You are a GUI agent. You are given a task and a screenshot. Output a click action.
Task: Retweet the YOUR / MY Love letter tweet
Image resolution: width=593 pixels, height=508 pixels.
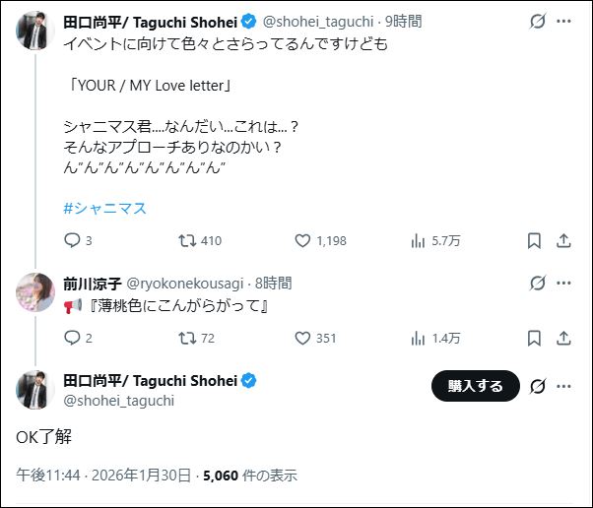186,240
